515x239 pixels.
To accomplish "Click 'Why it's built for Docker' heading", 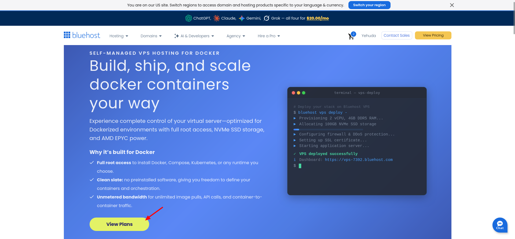I will [122, 152].
